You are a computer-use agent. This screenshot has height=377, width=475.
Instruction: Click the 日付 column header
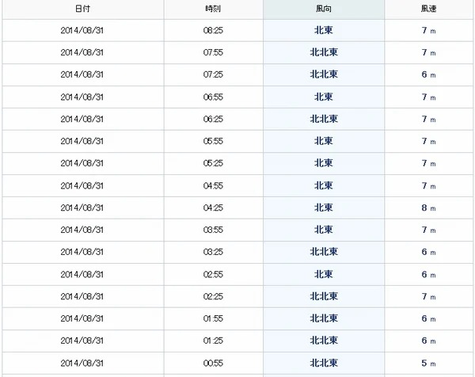[x=82, y=9]
